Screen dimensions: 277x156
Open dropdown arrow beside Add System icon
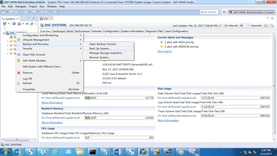click(9, 24)
